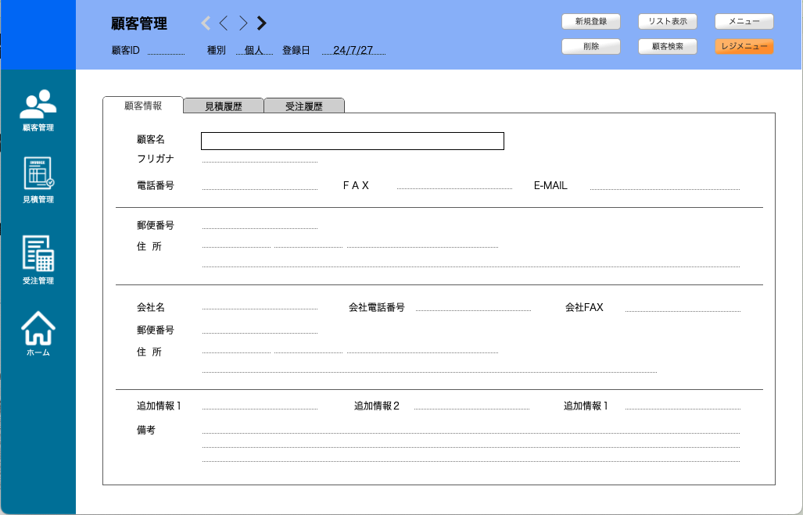Click the left single-arrow to view previous customer

224,23
